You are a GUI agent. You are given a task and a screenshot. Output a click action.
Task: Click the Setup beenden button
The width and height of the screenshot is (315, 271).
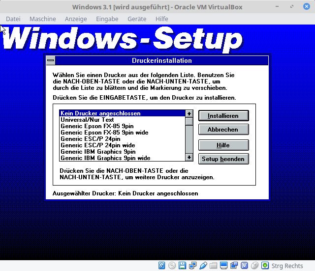coord(223,159)
